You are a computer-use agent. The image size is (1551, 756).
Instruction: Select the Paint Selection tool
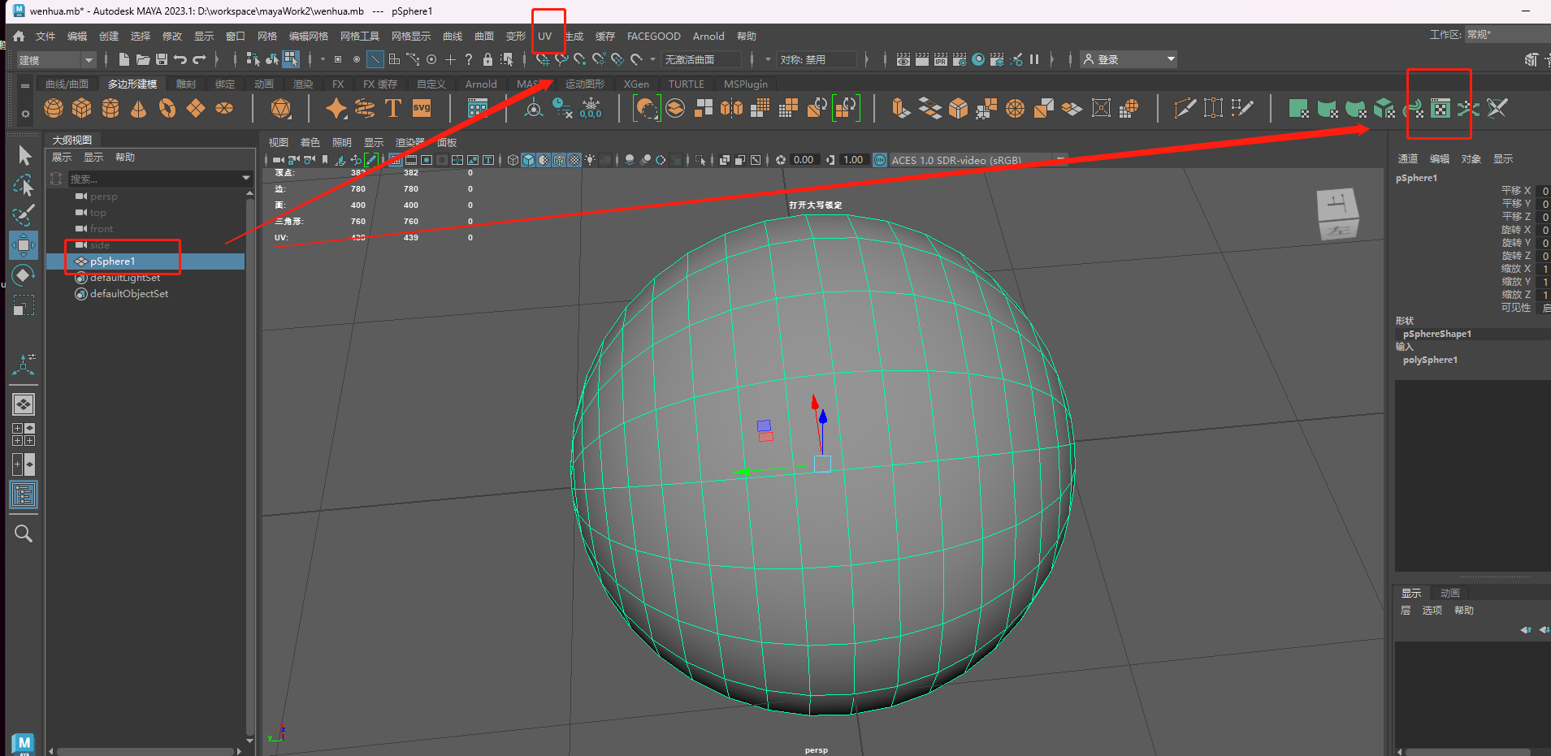(x=24, y=215)
